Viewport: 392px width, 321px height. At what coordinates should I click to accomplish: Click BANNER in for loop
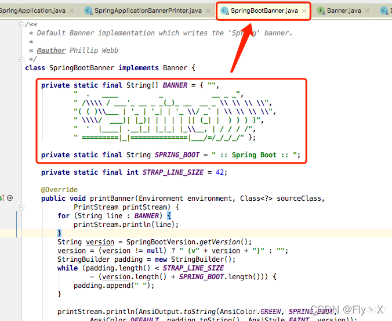tap(147, 216)
